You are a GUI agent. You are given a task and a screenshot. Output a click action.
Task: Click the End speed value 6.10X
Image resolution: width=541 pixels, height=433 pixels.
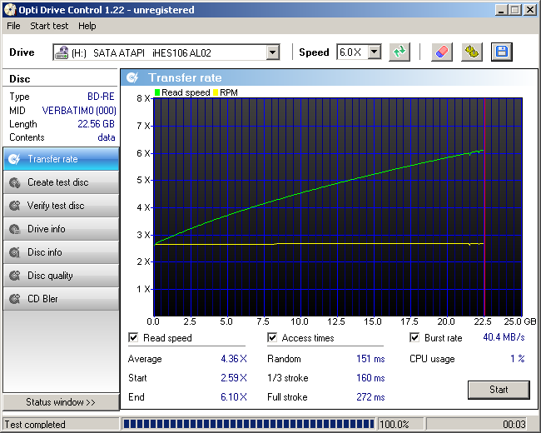point(234,396)
